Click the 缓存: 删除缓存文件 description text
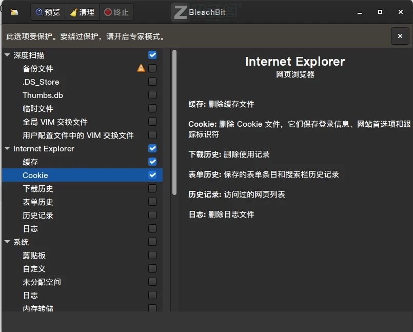This screenshot has height=332, width=413. [x=221, y=104]
